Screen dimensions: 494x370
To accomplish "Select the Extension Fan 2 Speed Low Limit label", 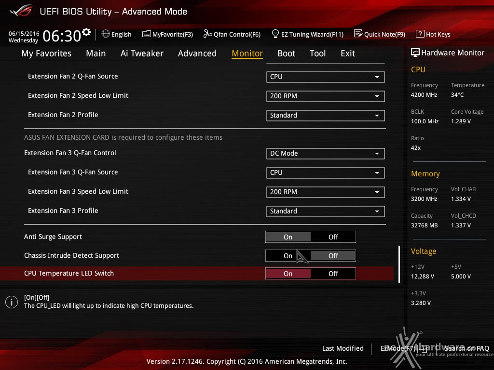I will click(78, 95).
